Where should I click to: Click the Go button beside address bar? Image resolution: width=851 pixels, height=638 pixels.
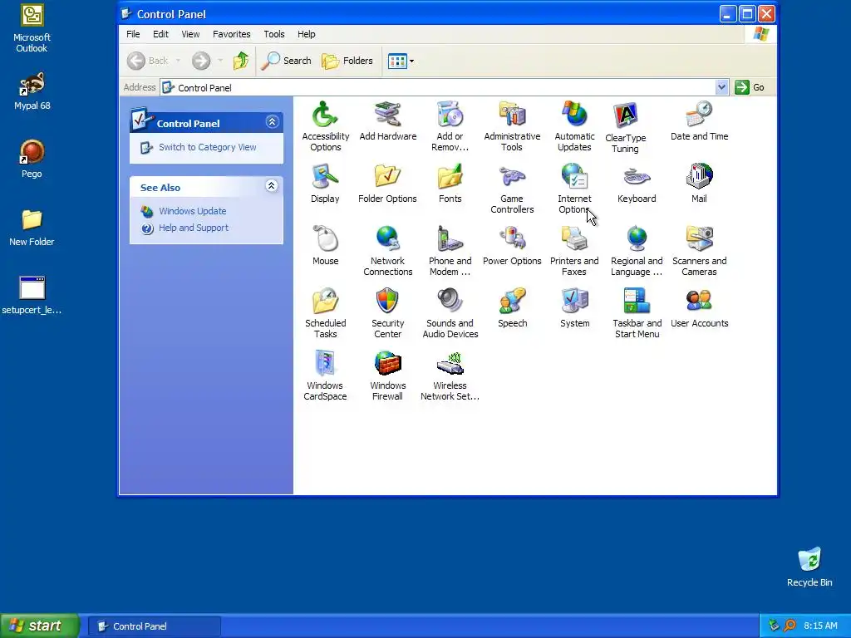pos(750,87)
